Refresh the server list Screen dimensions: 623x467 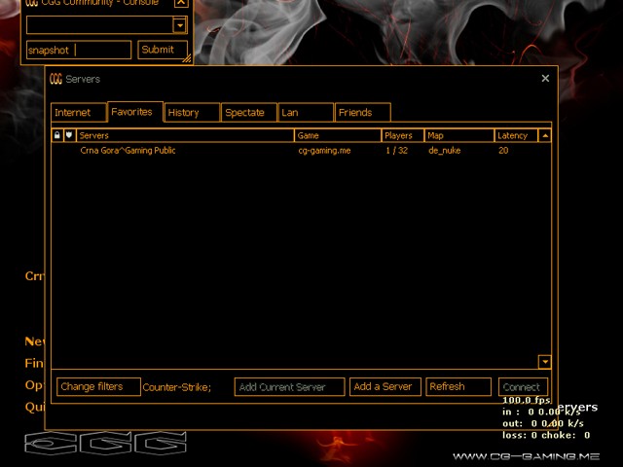pos(458,387)
